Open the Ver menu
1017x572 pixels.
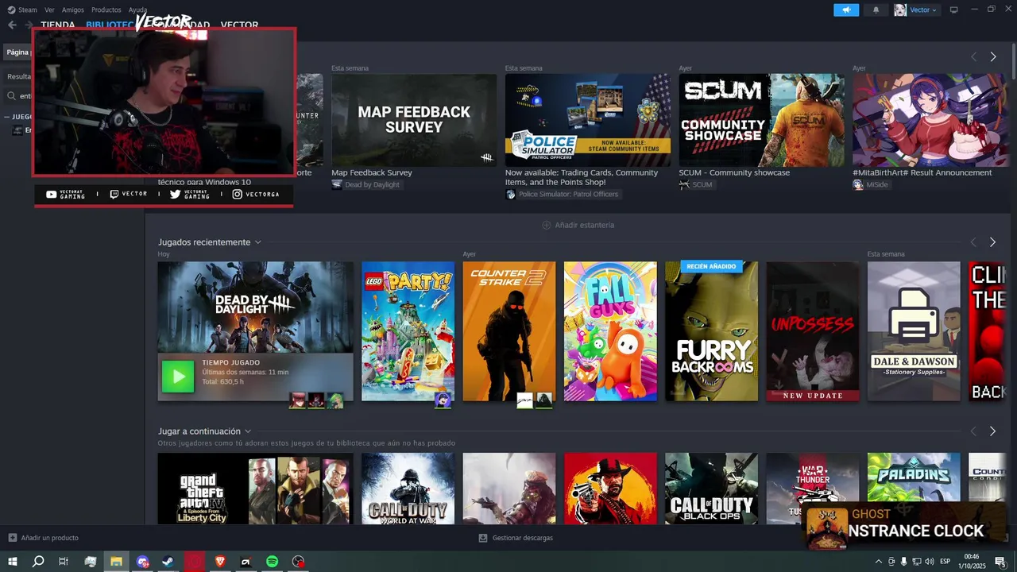49,10
